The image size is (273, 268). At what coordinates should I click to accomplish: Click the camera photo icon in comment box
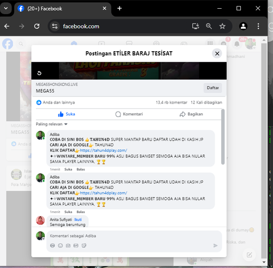coord(68,246)
